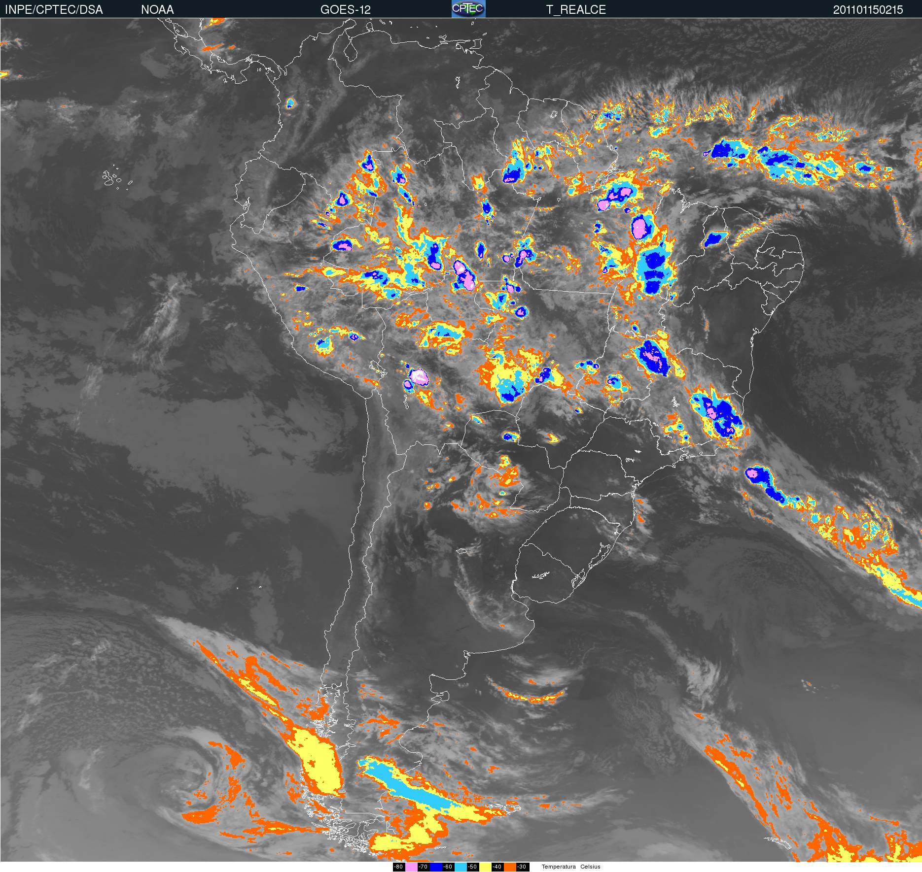Image resolution: width=922 pixels, height=872 pixels.
Task: Click the NOAA label in the header
Action: (157, 10)
